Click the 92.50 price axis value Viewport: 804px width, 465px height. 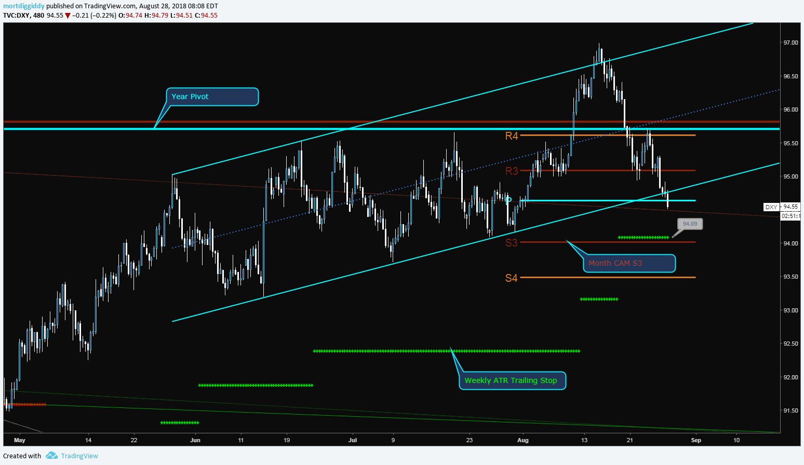[x=791, y=344]
